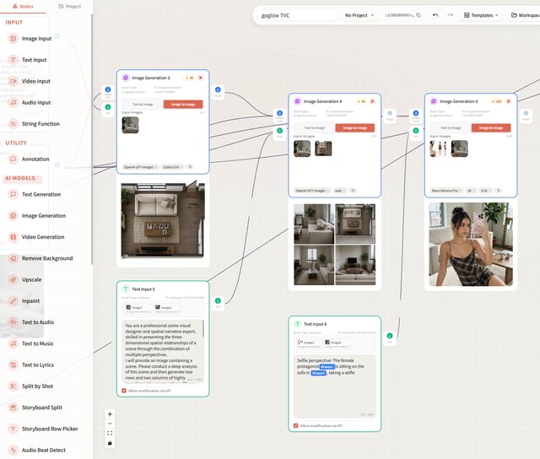This screenshot has width=540, height=459.
Task: Select Text to Image in Image Generation 4
Action: [x=315, y=128]
